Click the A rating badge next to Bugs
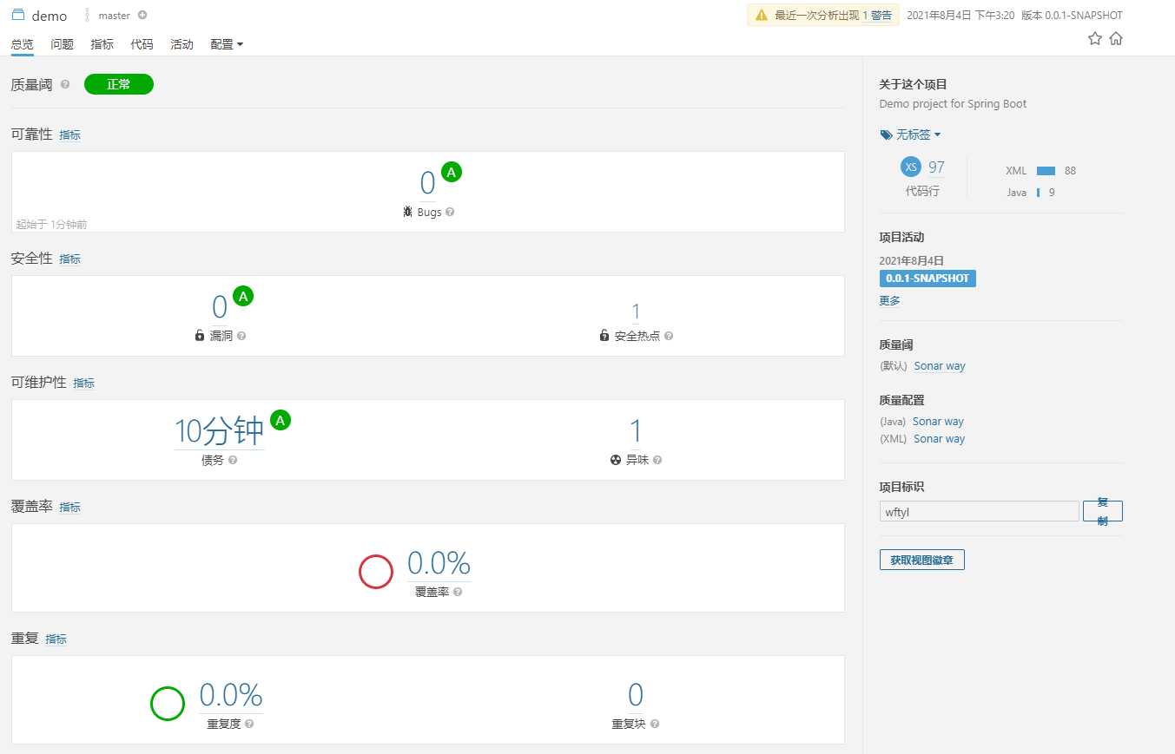Screen dimensions: 1175x754 (452, 172)
